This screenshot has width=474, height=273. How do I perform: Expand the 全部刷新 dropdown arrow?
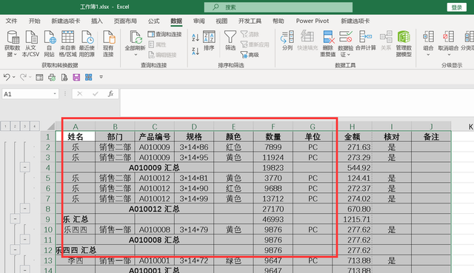[x=136, y=55]
